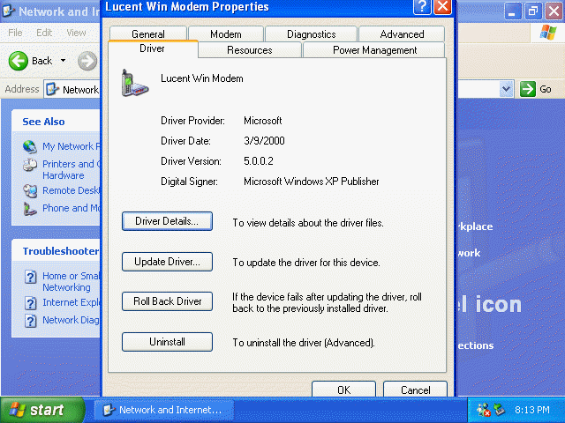Dismiss the dialog with Cancel

[x=416, y=390]
